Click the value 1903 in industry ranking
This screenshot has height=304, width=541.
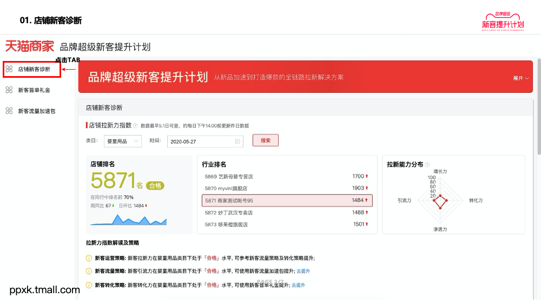point(358,188)
